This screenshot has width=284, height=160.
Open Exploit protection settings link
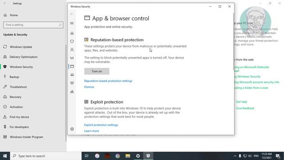[x=101, y=125]
